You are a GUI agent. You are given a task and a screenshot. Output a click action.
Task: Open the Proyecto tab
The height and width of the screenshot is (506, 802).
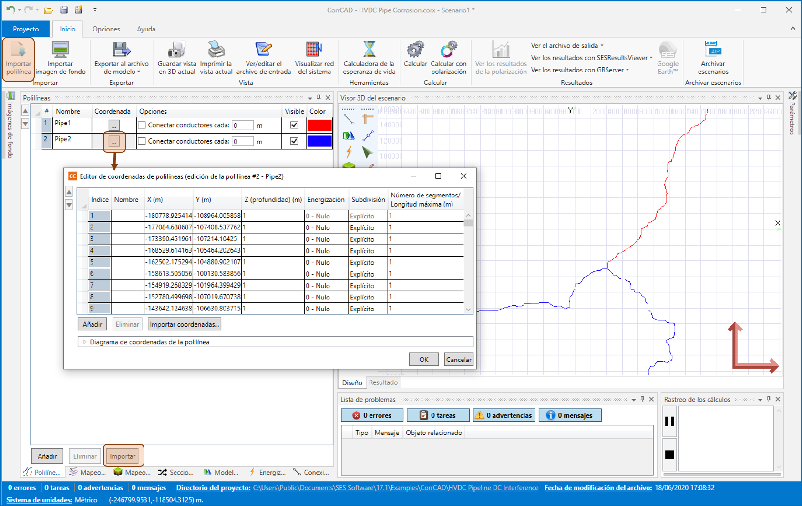coord(26,29)
